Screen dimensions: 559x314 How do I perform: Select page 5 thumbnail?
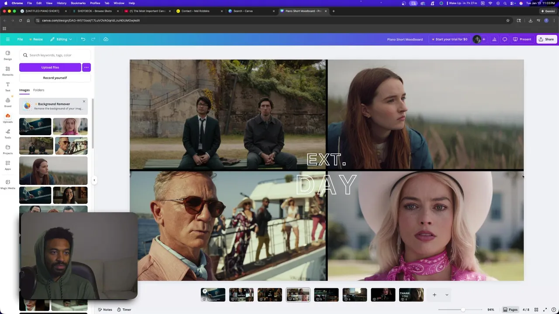tap(326, 295)
